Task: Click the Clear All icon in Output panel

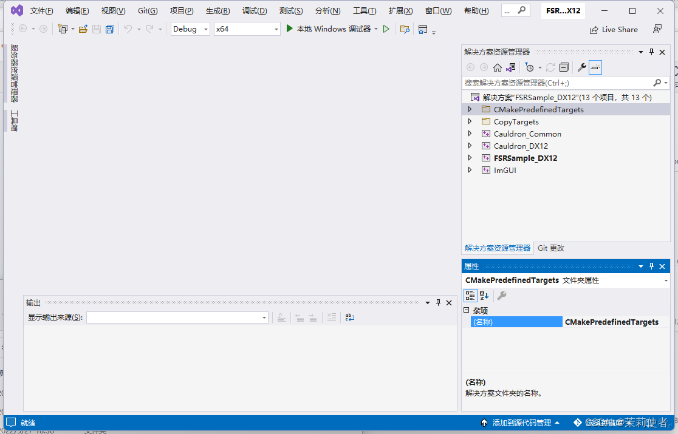Action: pyautogui.click(x=332, y=317)
